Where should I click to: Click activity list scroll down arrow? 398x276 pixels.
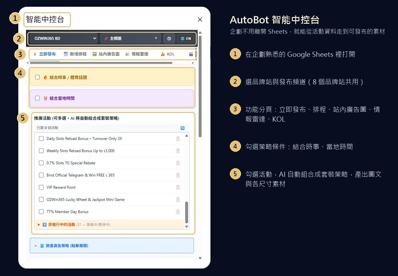187,227
